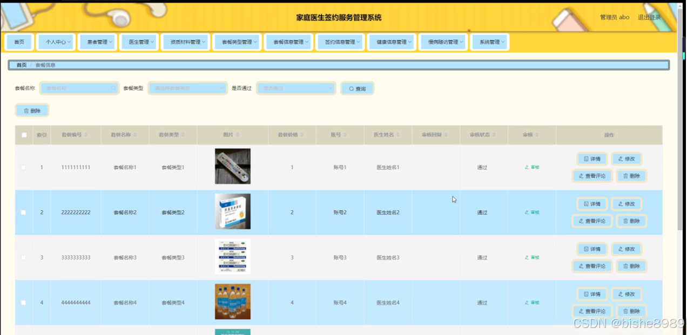Click 查看评论 for 套餐名称3
687x335 pixels.
[592, 266]
